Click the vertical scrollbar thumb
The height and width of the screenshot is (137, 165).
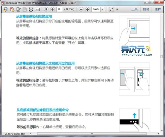(x=162, y=57)
